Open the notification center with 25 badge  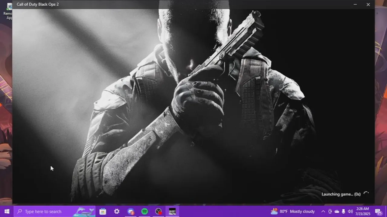click(378, 211)
